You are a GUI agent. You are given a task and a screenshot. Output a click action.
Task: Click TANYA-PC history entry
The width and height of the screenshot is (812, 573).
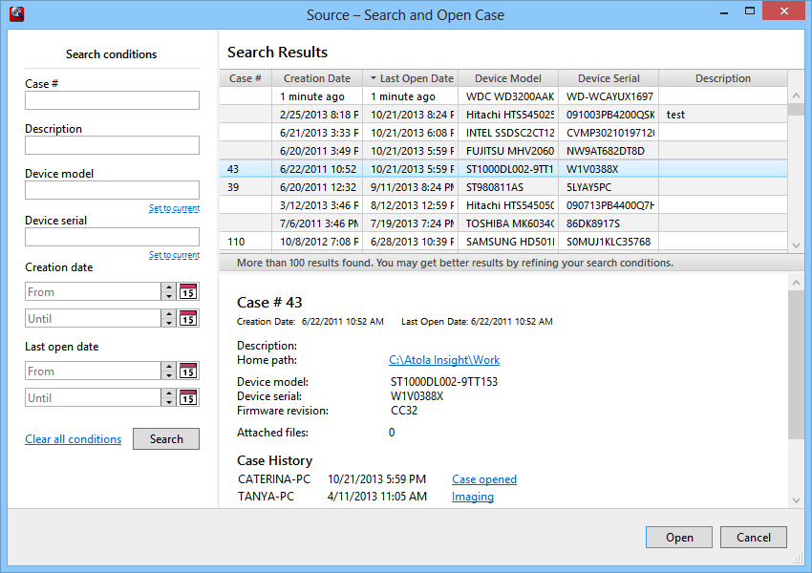point(266,497)
